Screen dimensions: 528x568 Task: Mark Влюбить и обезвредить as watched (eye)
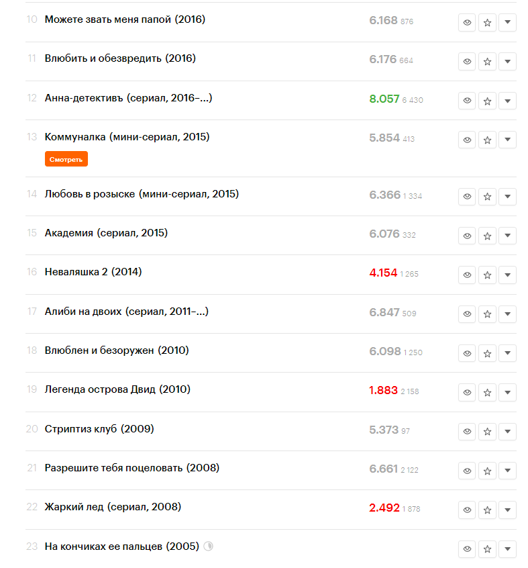(467, 62)
